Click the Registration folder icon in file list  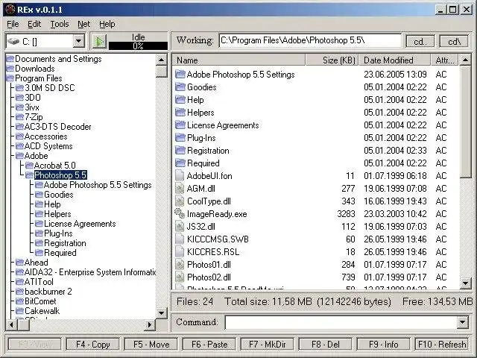pyautogui.click(x=180, y=151)
